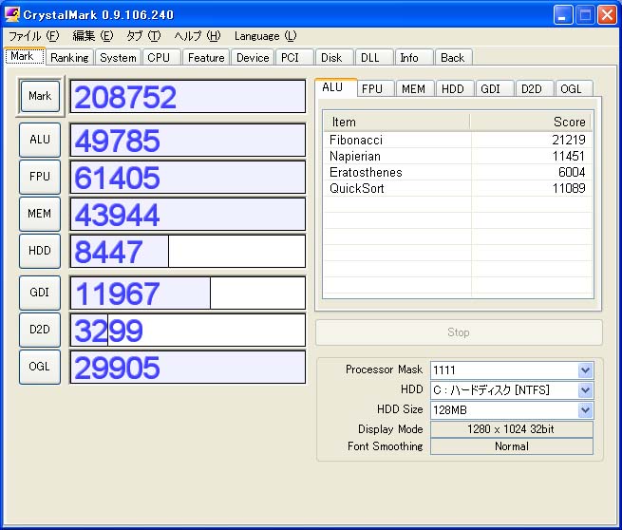Click the D2D score bar 3299

[x=188, y=330]
